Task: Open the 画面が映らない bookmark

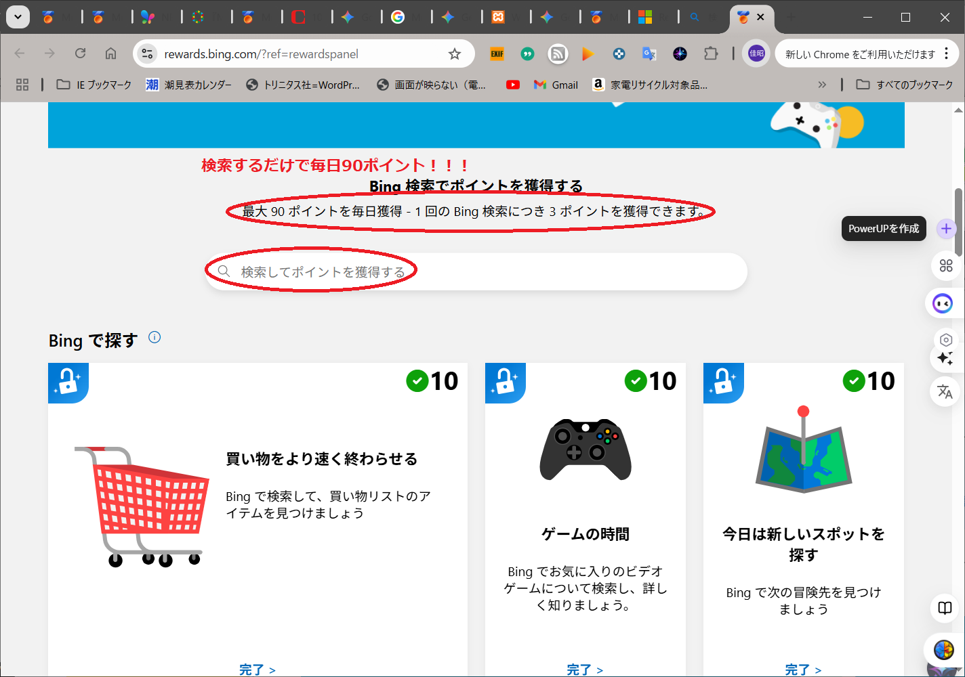Action: [432, 85]
